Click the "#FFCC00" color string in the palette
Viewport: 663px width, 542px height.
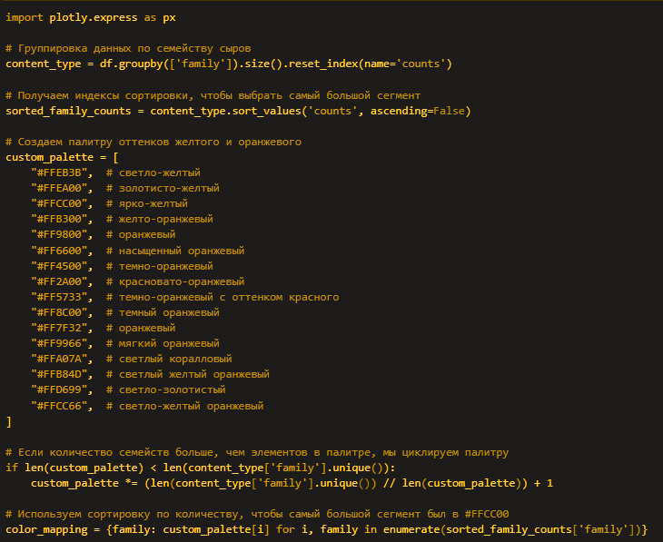click(61, 203)
